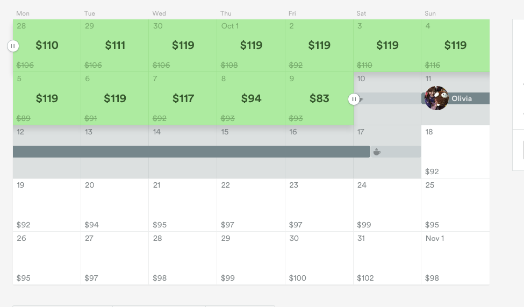Click Olivia's guest profile photo
The image size is (524, 307).
(436, 98)
